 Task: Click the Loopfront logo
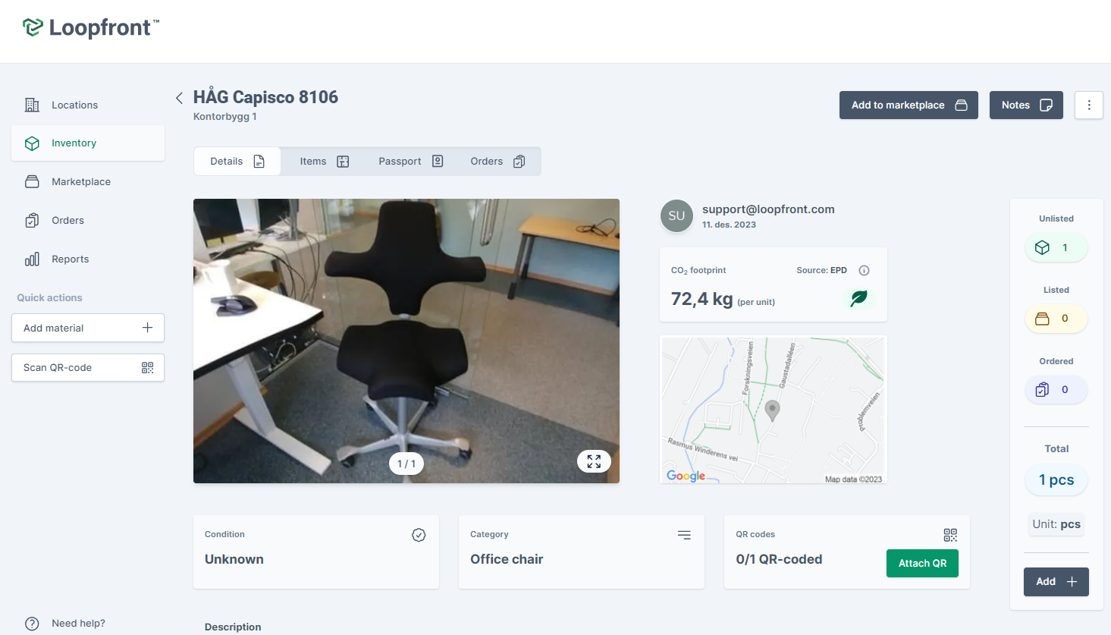(91, 28)
